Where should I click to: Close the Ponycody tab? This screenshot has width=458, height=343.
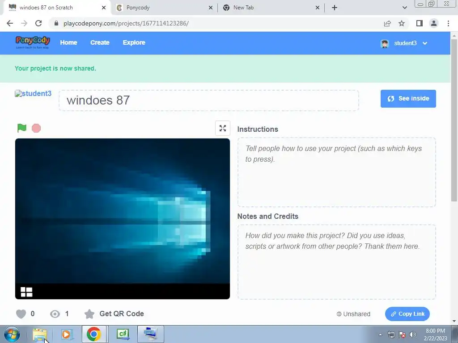point(211,8)
